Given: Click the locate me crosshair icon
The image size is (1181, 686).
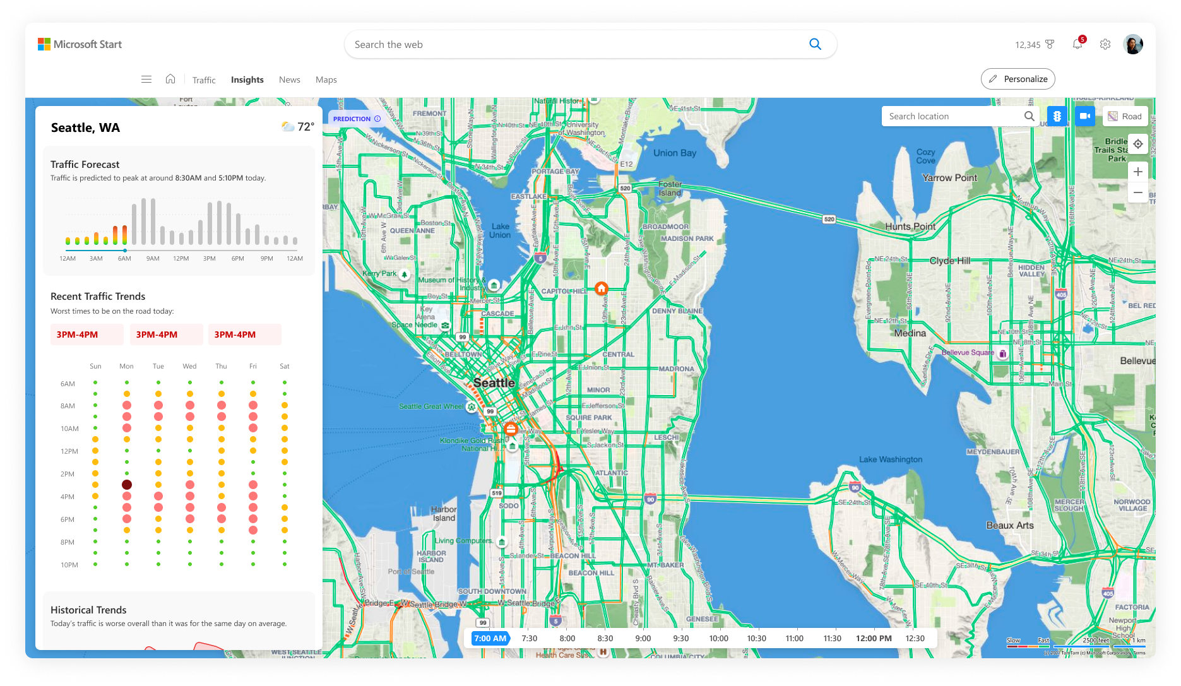Looking at the screenshot, I should [1138, 144].
